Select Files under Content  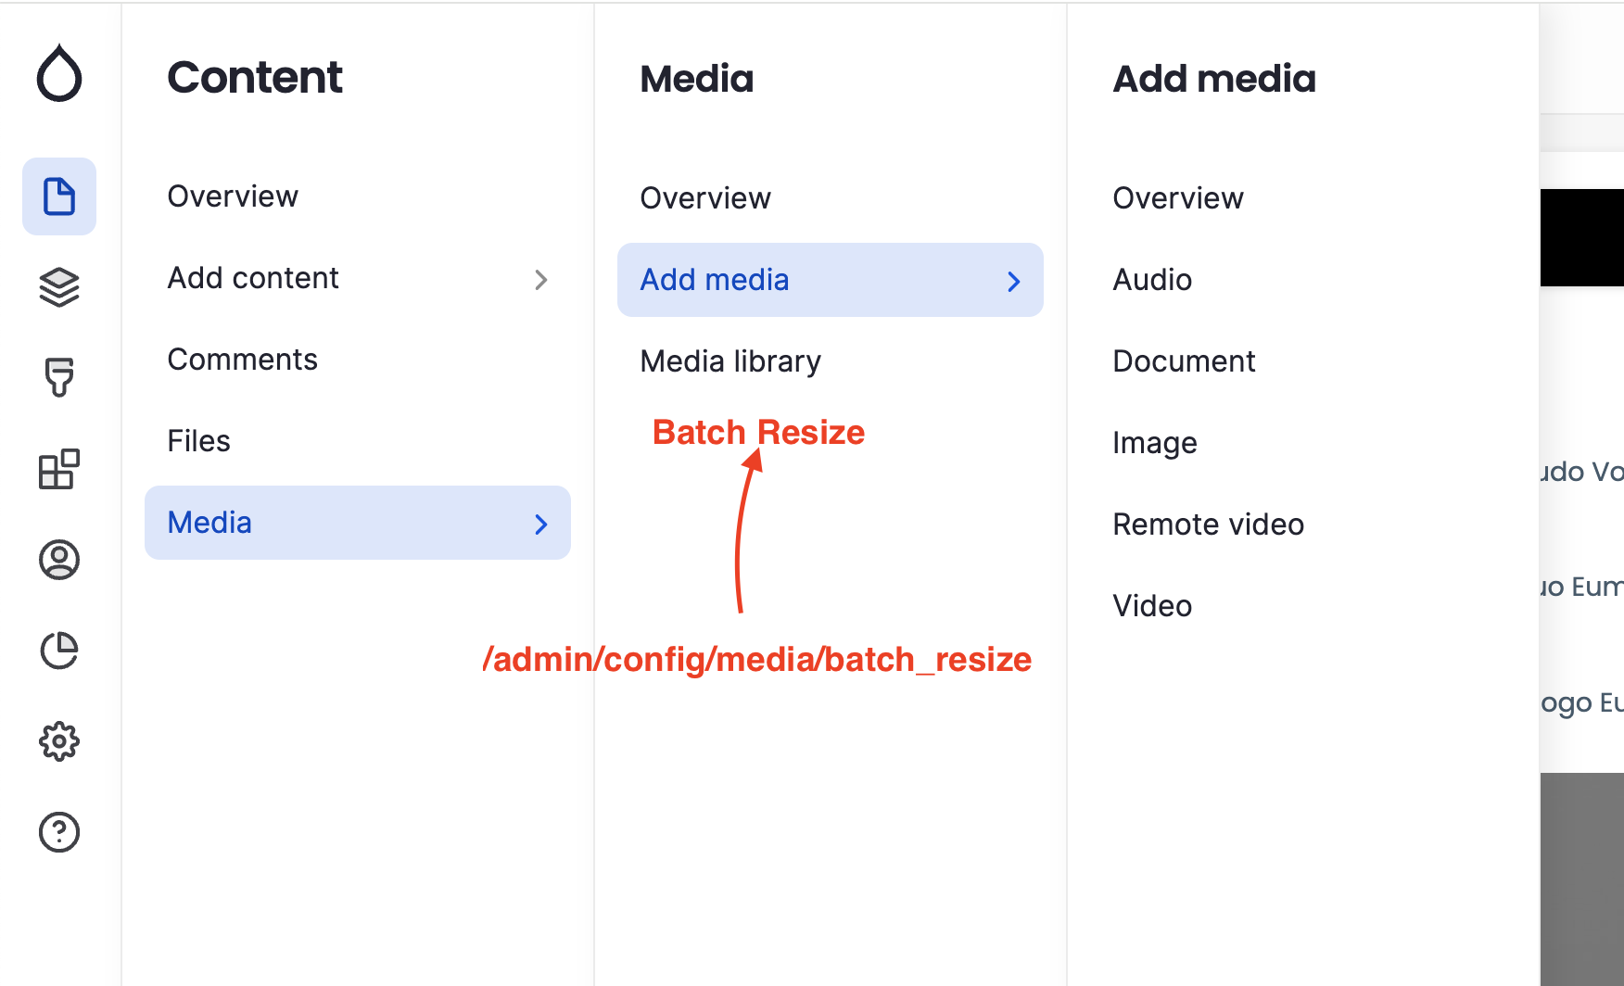198,441
